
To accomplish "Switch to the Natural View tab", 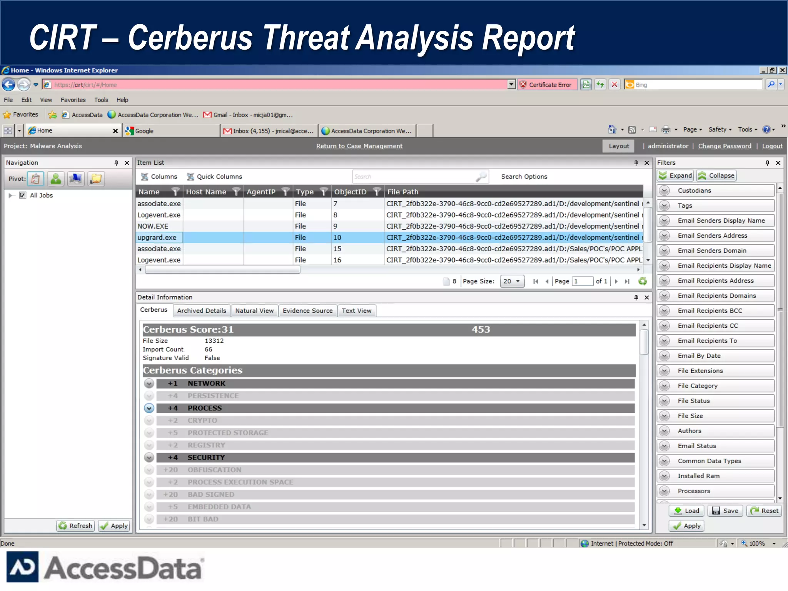I will (x=254, y=311).
